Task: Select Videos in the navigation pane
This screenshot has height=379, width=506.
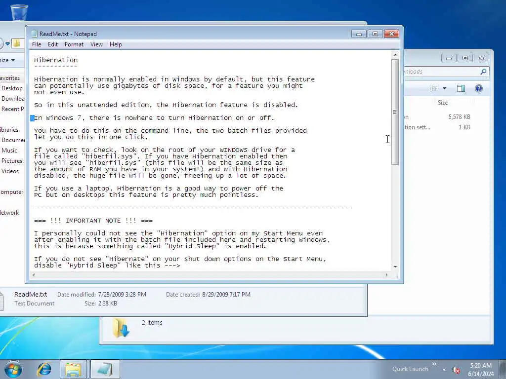Action: tap(10, 171)
